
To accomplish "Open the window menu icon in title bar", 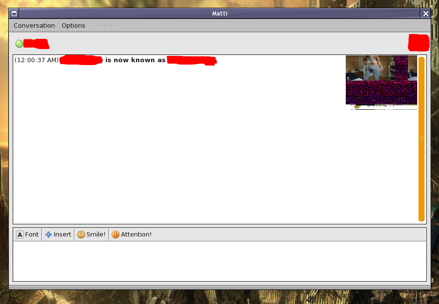I will point(14,14).
